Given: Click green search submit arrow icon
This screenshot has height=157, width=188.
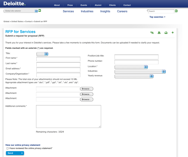Looking at the screenshot, I should pos(176,11).
